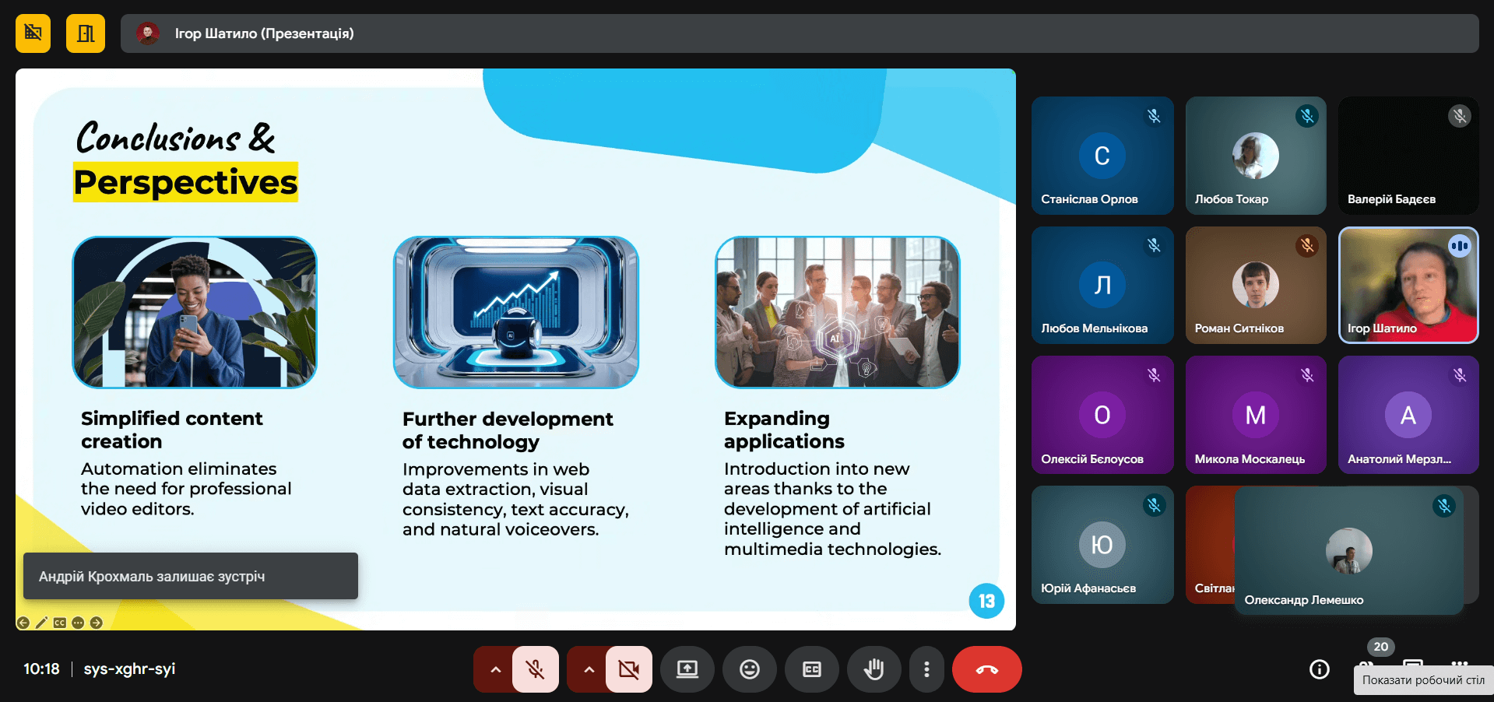
Task: Open the meeting details info icon
Action: coord(1319,669)
